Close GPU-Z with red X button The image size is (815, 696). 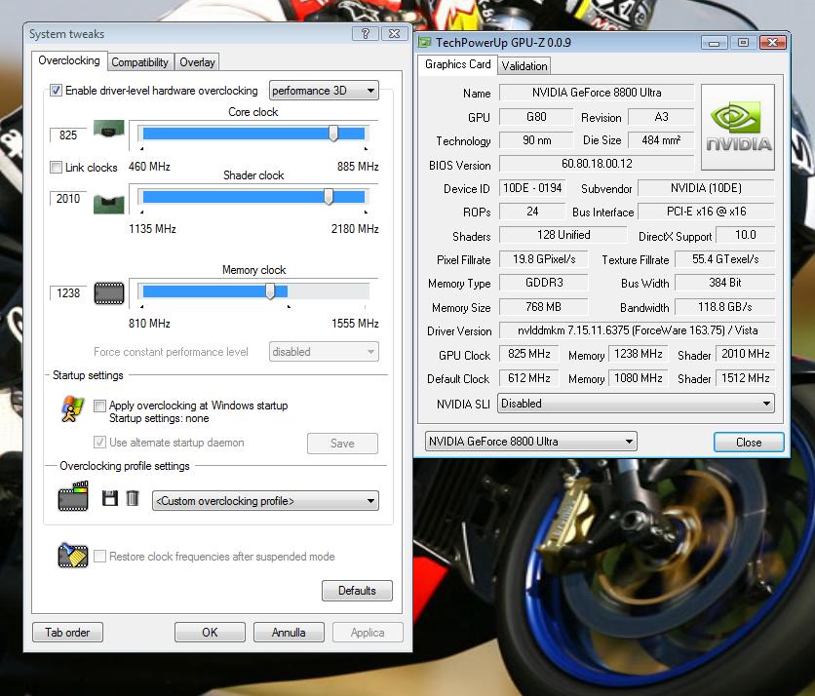click(x=772, y=43)
